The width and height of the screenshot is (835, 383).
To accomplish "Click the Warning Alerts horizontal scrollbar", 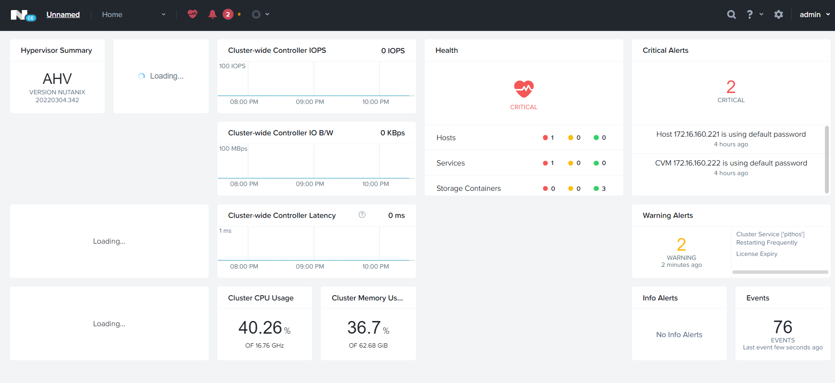I will tap(780, 272).
